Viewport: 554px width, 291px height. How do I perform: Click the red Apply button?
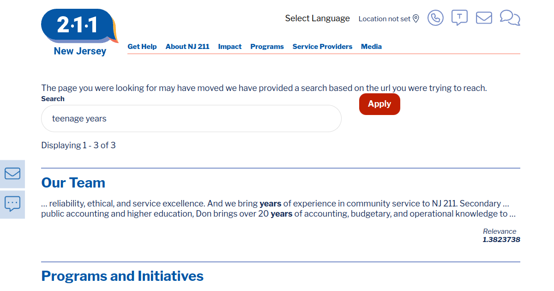(x=379, y=104)
